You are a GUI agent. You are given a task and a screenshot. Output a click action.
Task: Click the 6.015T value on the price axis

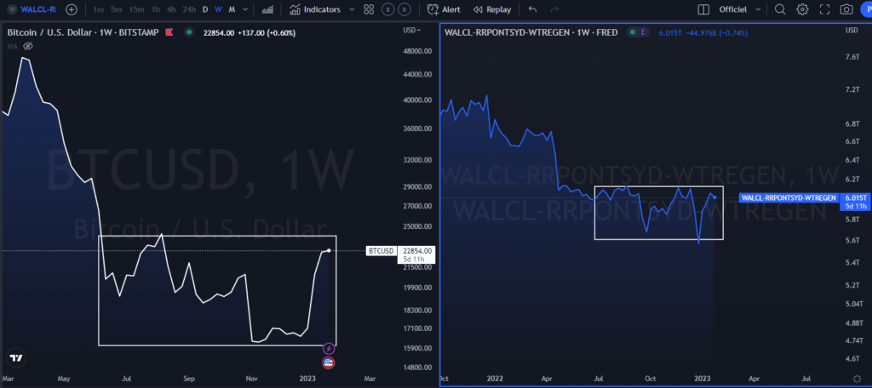coord(855,198)
